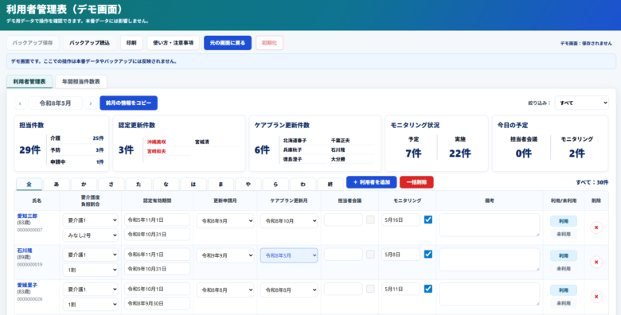Remove 愛媛里子 using the red X icon
Screen dimensions: 621x315
596,297
